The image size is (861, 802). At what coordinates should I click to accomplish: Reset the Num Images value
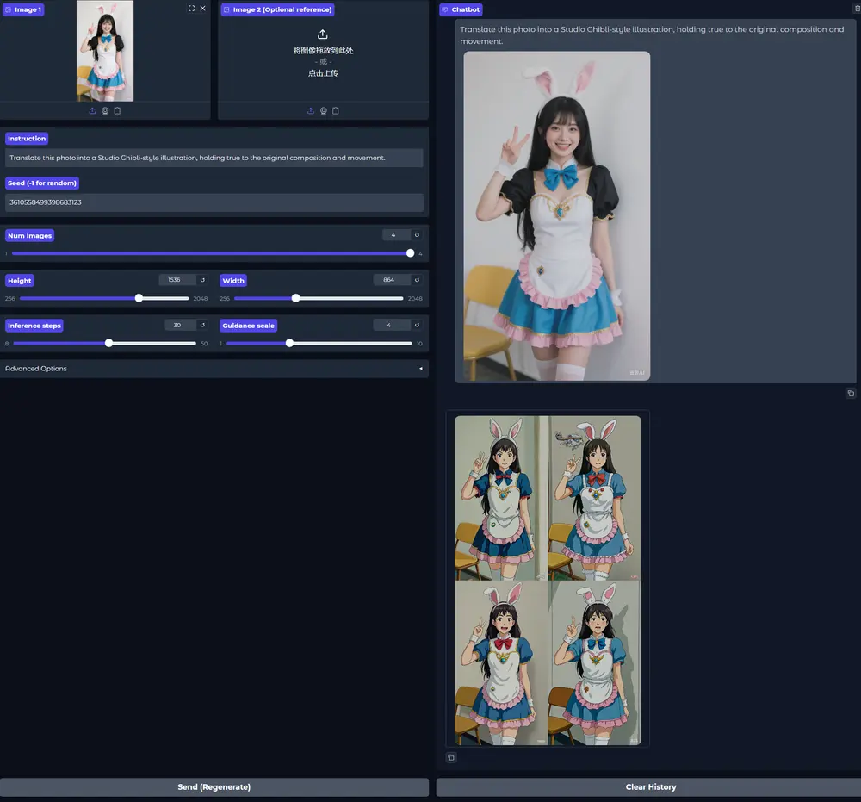pos(417,235)
